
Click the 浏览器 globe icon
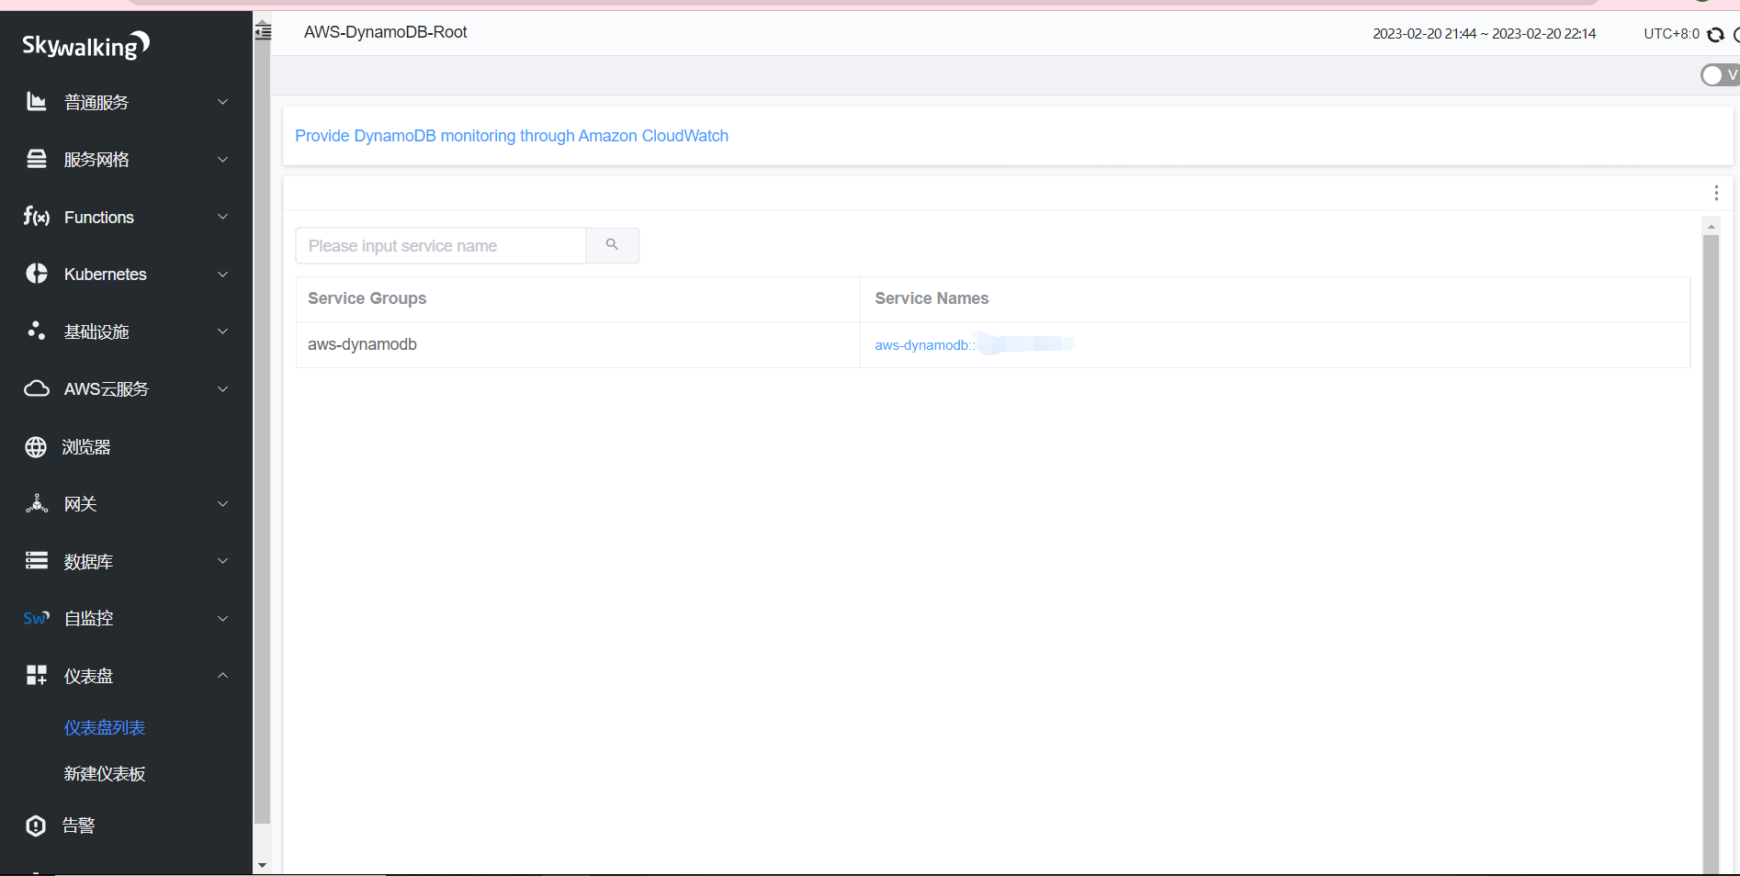(x=36, y=447)
